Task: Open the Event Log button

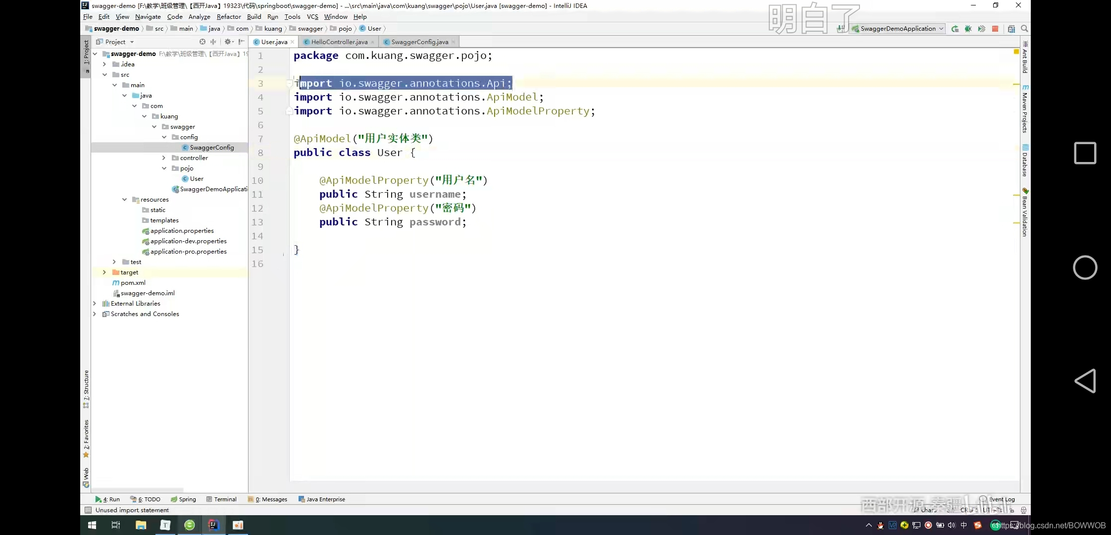Action: (997, 499)
